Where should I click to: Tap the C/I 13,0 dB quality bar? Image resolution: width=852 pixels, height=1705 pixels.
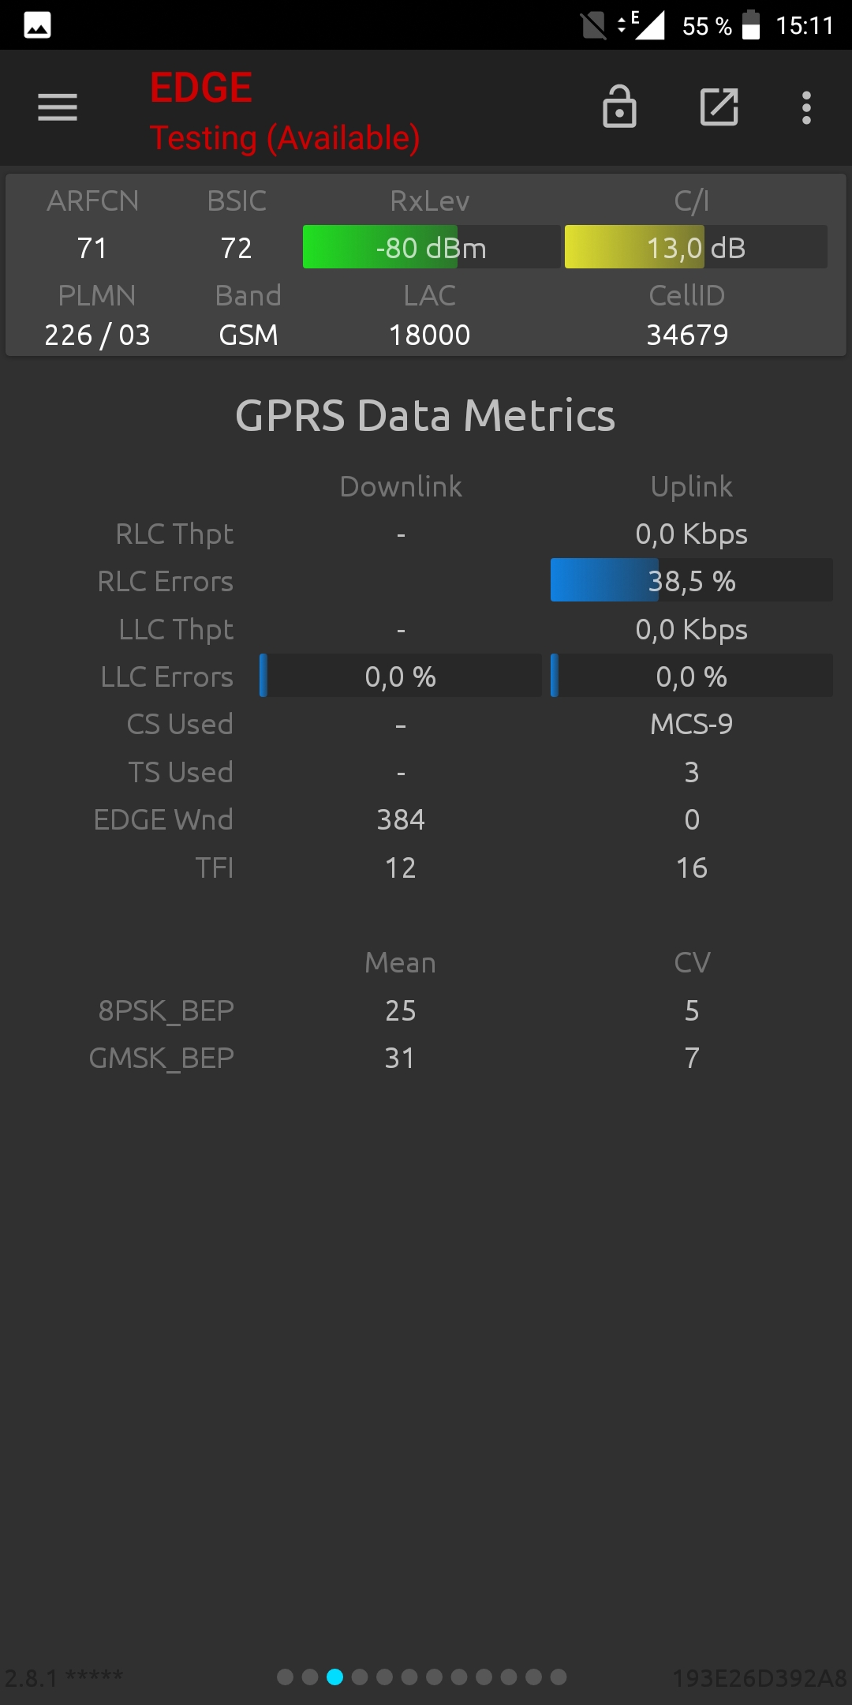696,247
